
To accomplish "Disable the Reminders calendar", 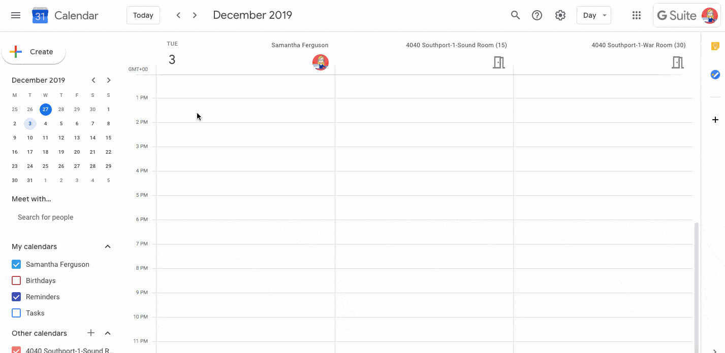I will pyautogui.click(x=16, y=297).
